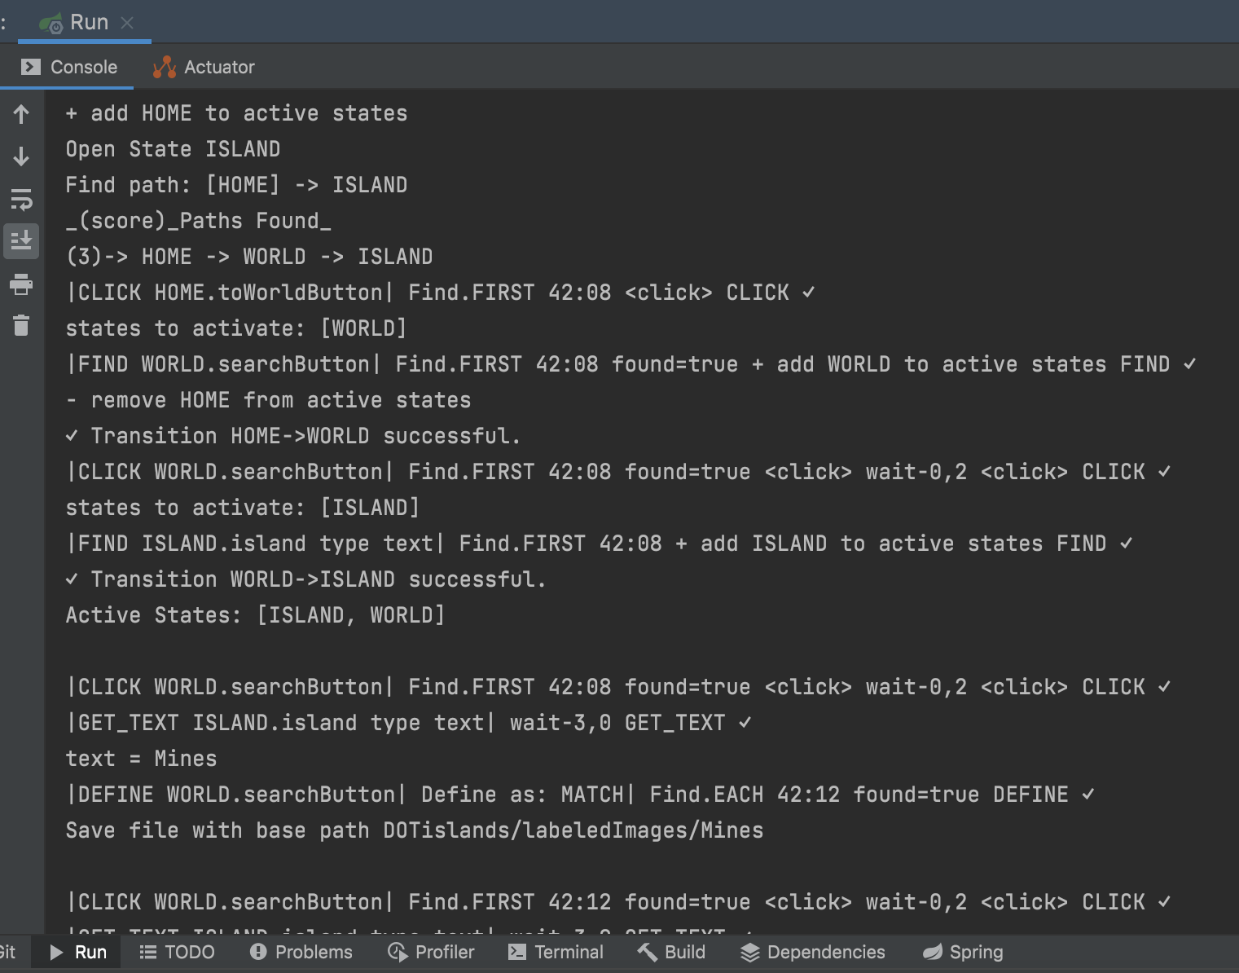Switch to the Actuator tab
The height and width of the screenshot is (973, 1239).
pos(204,67)
